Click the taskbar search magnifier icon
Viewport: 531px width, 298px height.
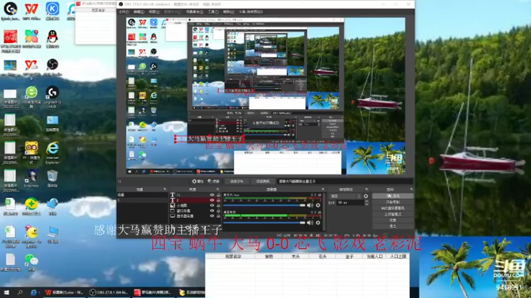20,293
